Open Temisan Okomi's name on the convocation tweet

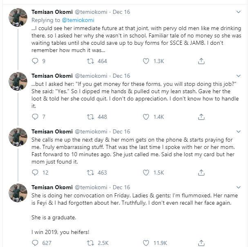pyautogui.click(x=52, y=187)
